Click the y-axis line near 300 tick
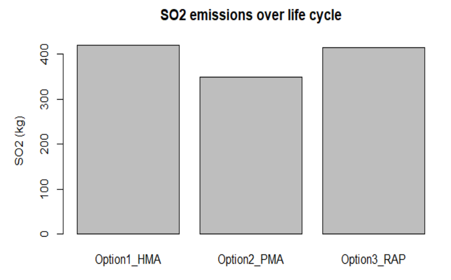 pyautogui.click(x=63, y=99)
